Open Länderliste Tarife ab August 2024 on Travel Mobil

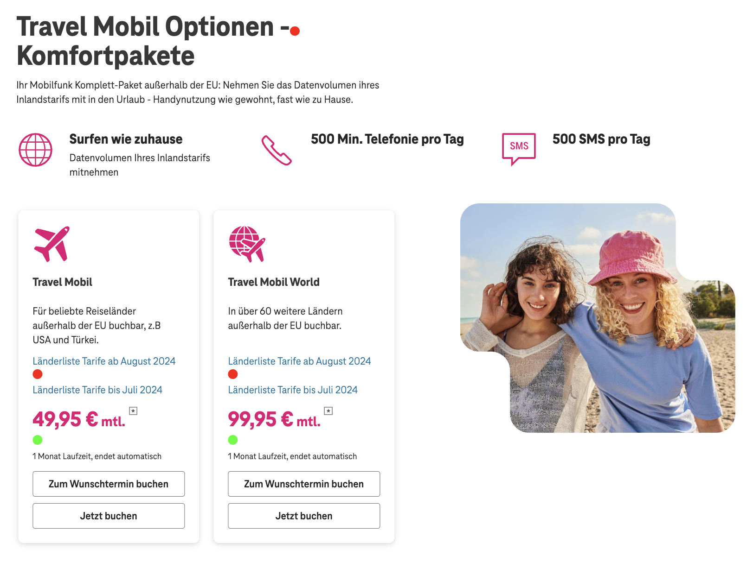104,361
